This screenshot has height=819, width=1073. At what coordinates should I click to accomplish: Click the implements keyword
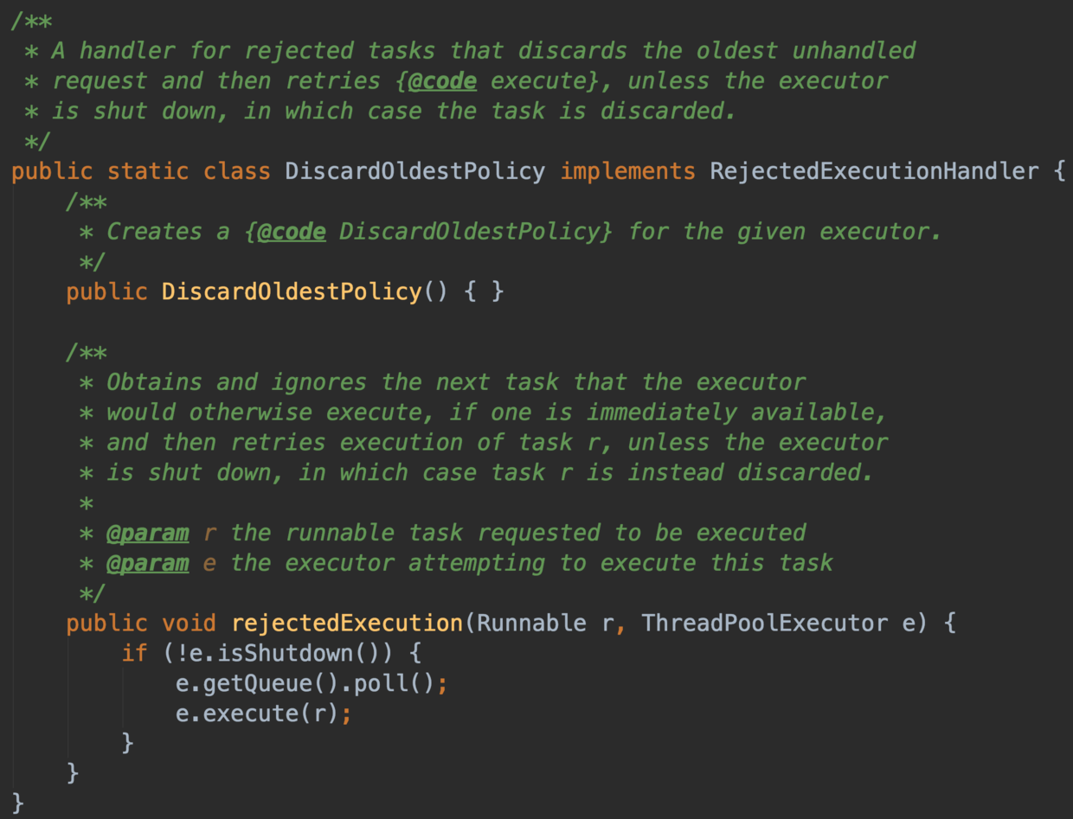627,171
